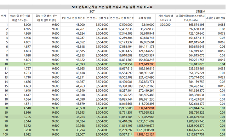Click the 286,595,486 cumulative cell
Screen dimensions: 228x139
tap(147, 95)
